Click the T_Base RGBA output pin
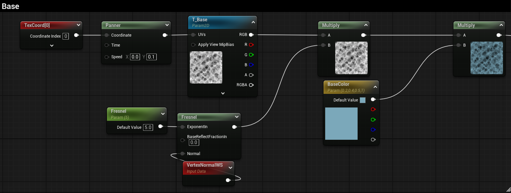511x193 pixels. (x=251, y=85)
